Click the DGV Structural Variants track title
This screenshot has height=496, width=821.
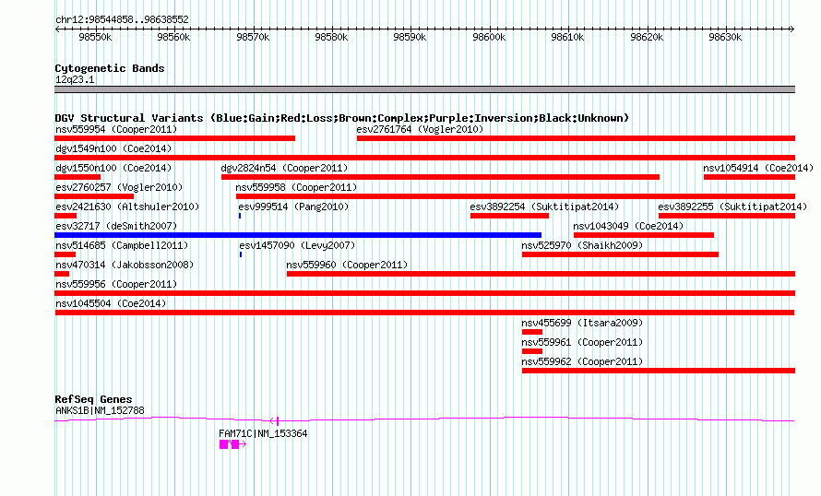[x=342, y=118]
